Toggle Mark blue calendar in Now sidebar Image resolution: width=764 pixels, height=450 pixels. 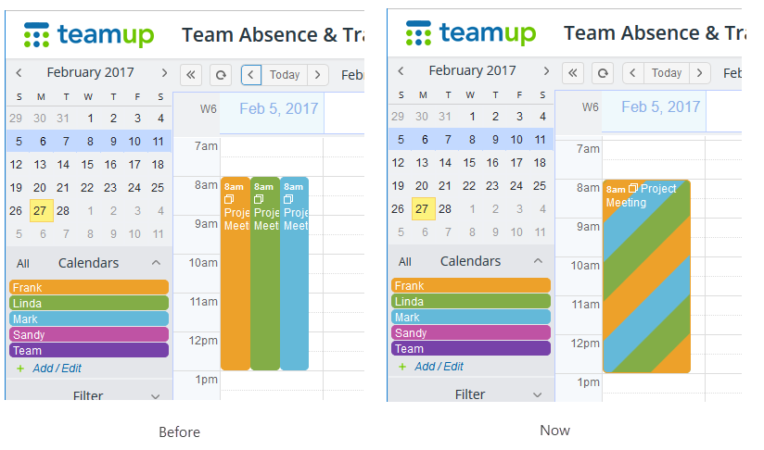[471, 318]
